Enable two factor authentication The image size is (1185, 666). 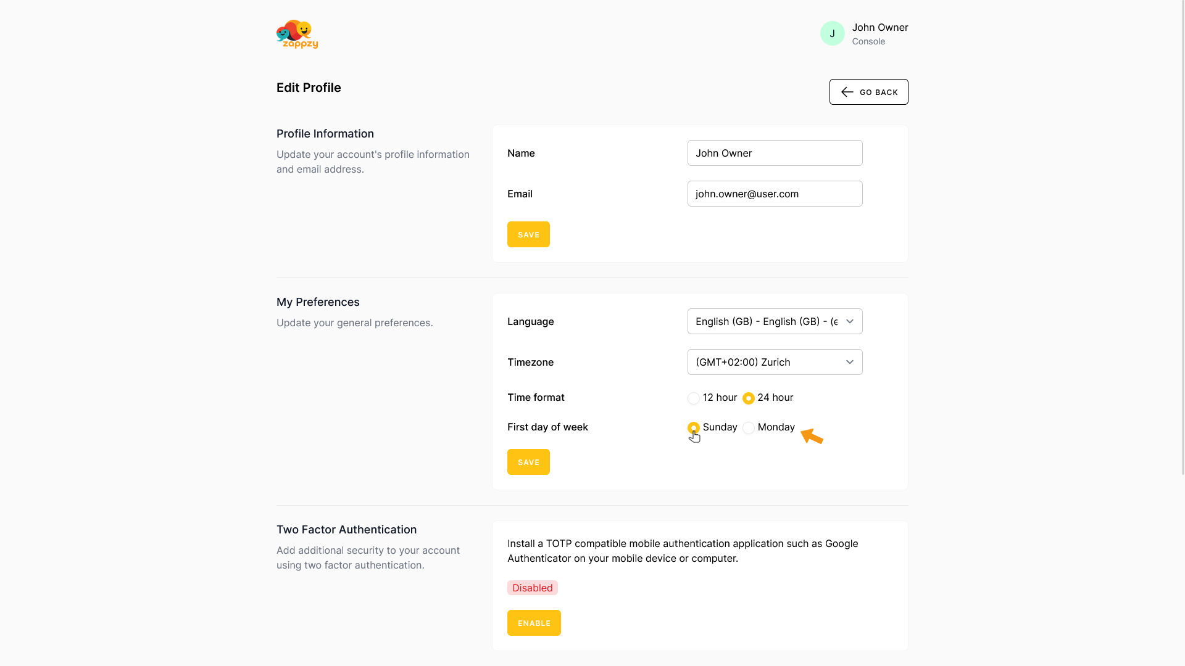[x=534, y=623]
